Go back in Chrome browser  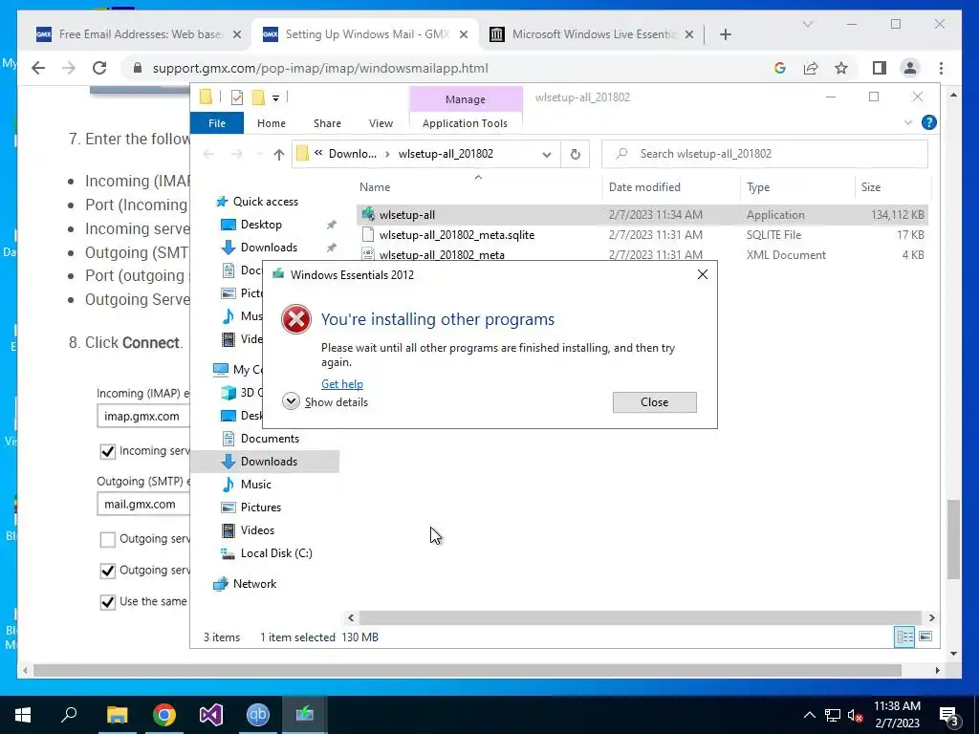[x=38, y=68]
